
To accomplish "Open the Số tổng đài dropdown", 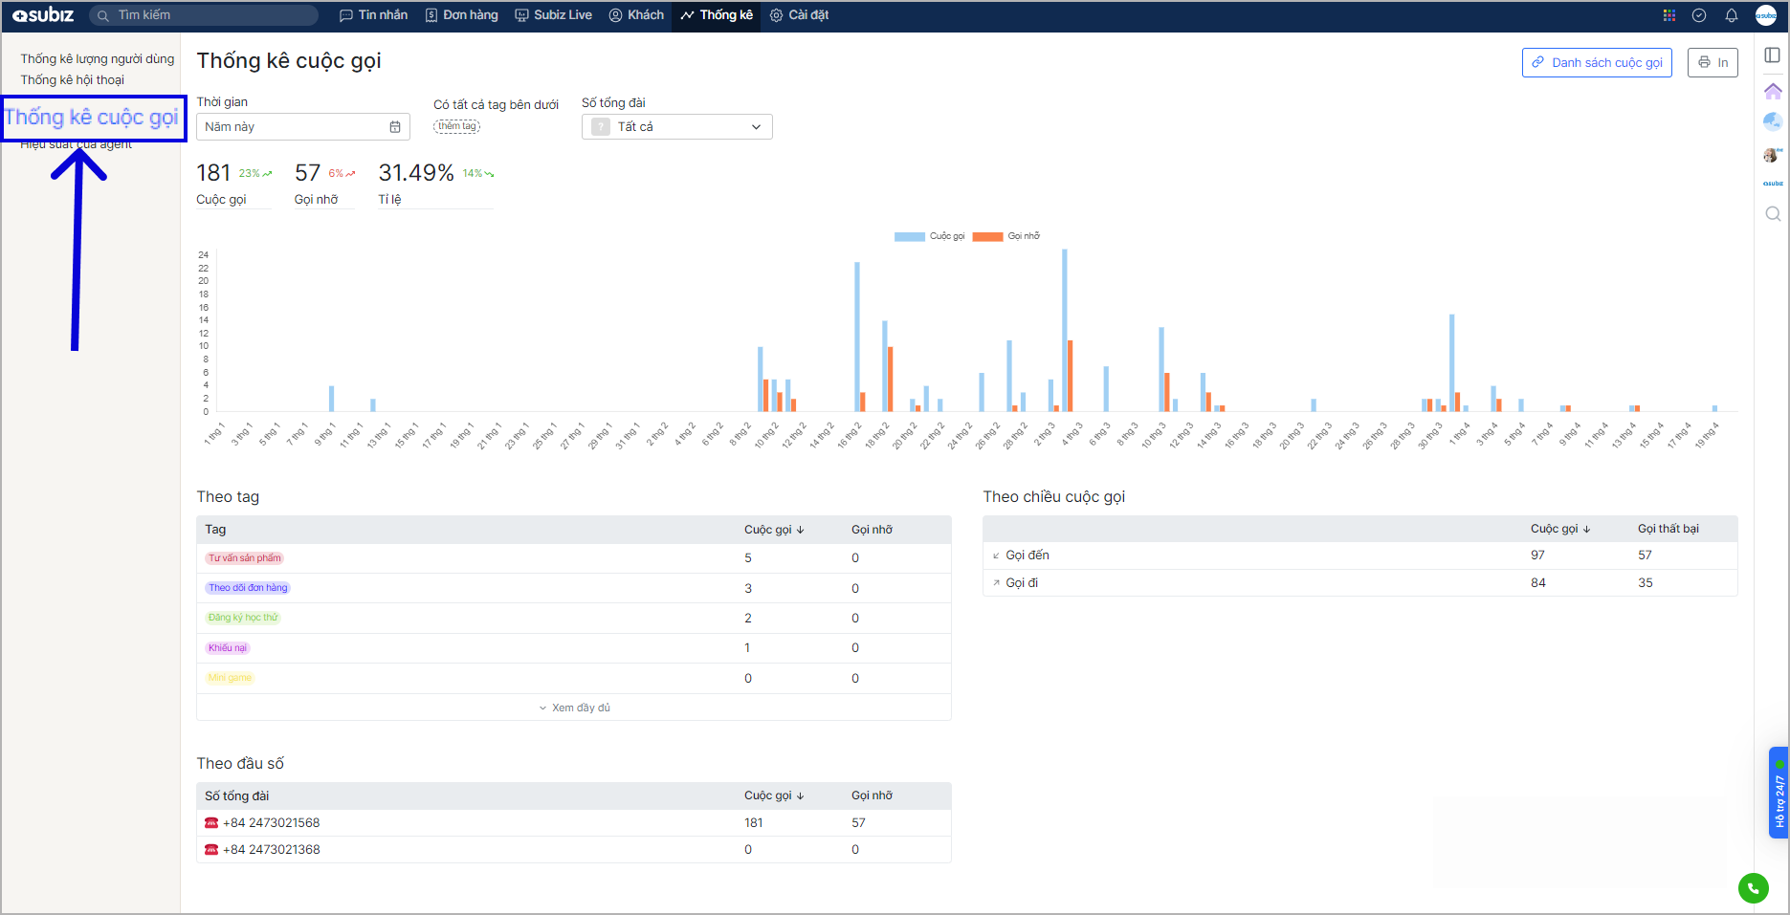I will click(676, 127).
